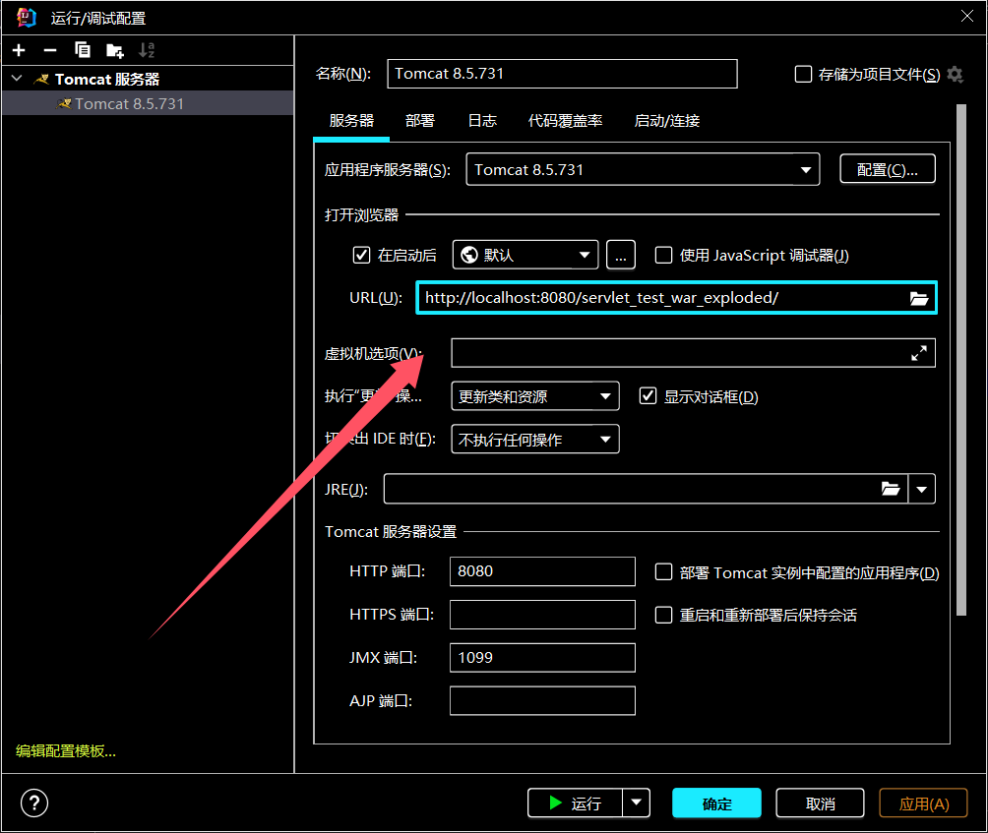Click the HTTPS port field
988x833 pixels.
point(542,615)
